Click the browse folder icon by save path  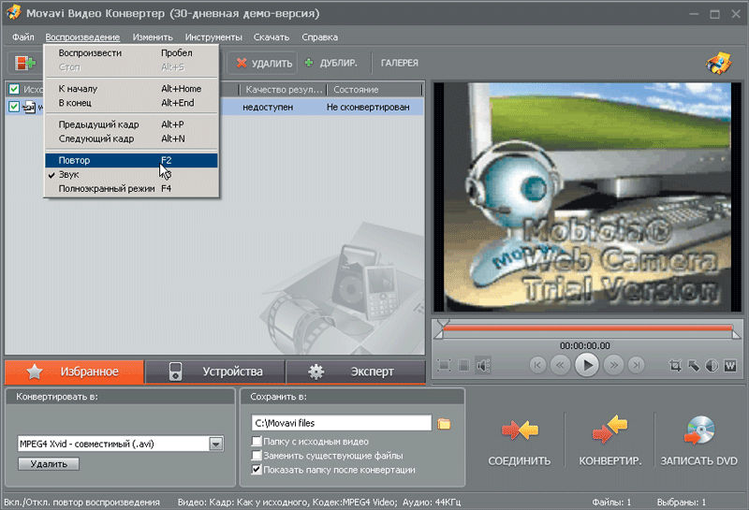pyautogui.click(x=445, y=424)
